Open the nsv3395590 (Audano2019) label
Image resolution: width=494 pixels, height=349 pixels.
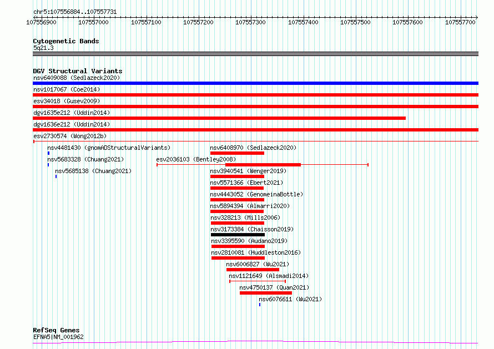[x=249, y=241]
